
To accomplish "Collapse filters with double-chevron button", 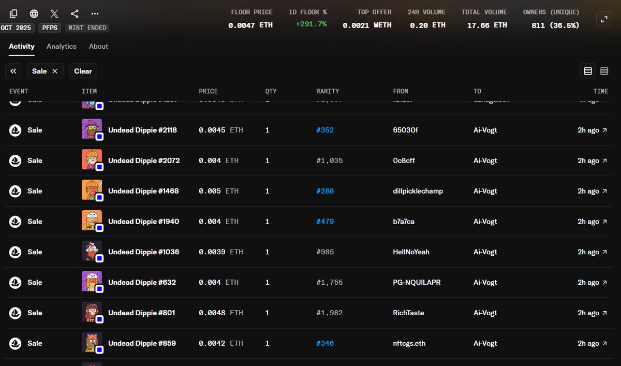I will (13, 71).
